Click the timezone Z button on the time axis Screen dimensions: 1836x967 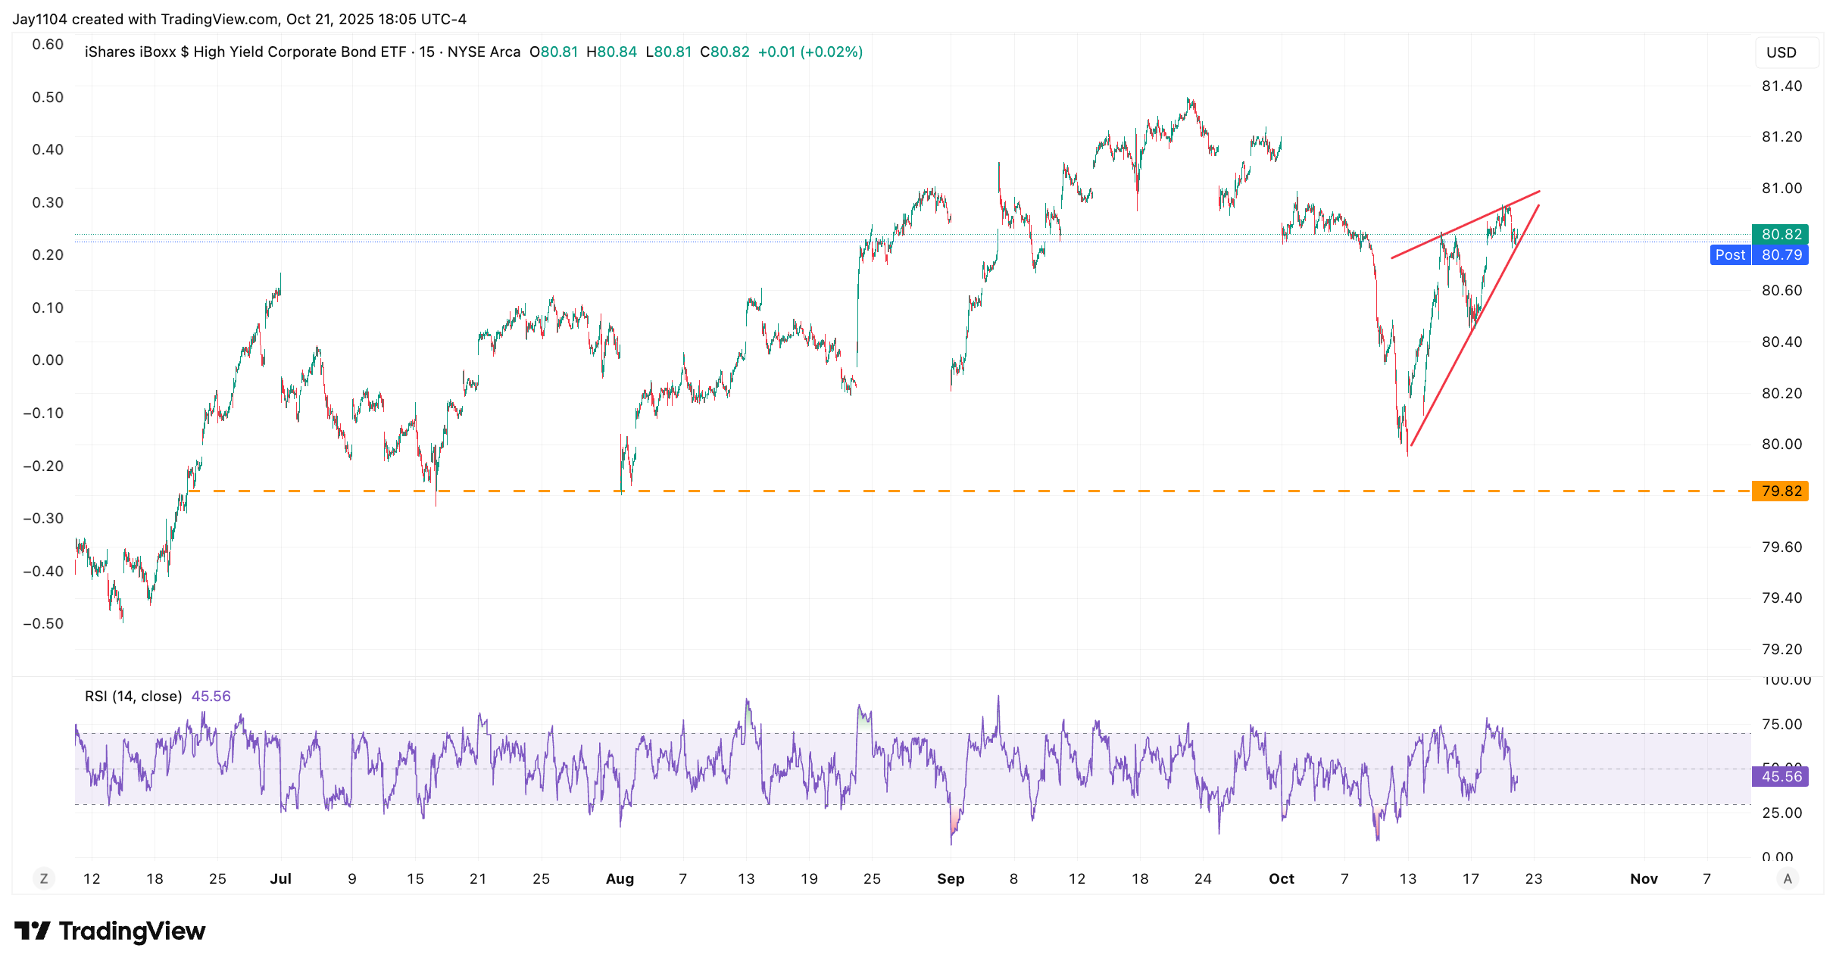pos(44,878)
